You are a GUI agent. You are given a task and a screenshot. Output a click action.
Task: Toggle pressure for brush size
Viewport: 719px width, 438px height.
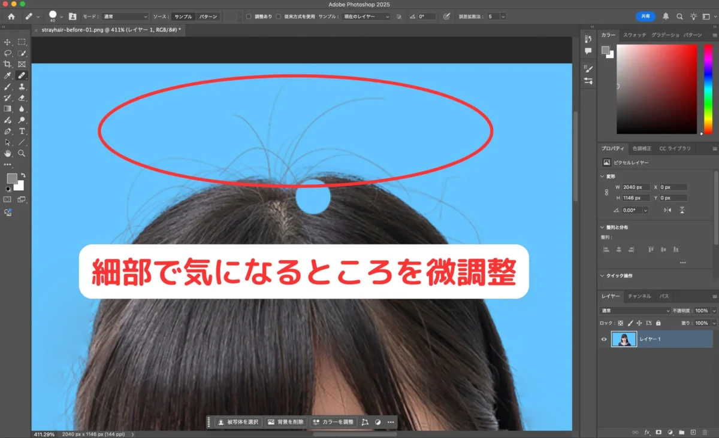coord(446,17)
